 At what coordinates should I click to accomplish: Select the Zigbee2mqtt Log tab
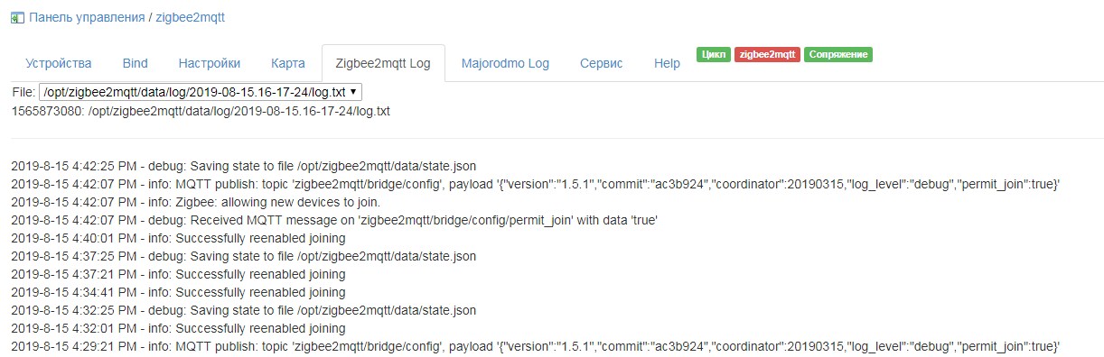(x=383, y=63)
